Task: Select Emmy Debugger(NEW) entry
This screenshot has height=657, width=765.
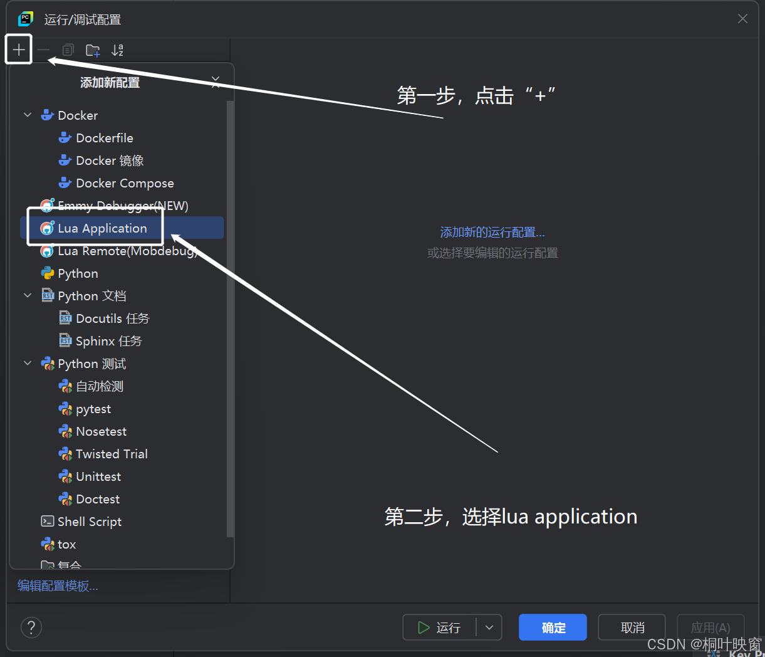Action: (x=122, y=206)
